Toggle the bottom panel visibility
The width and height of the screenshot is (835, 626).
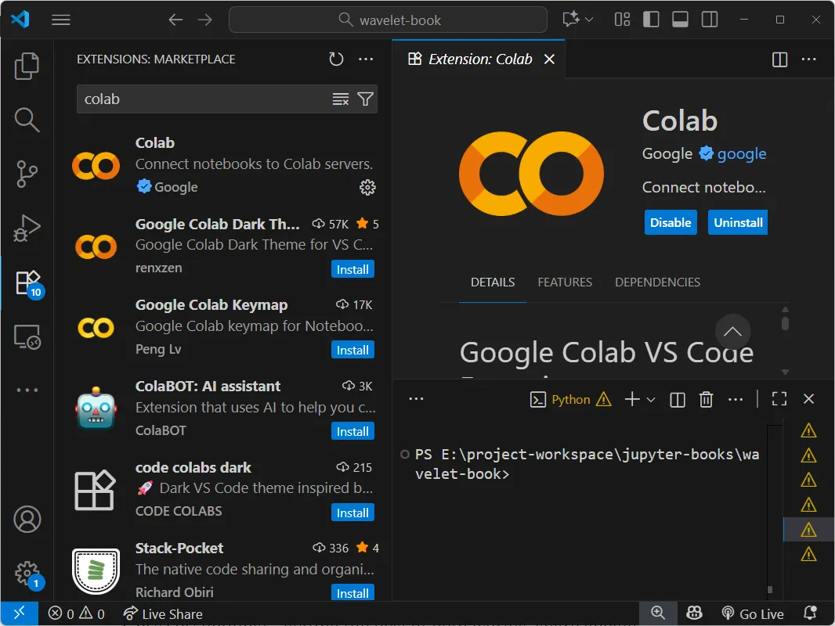coord(680,20)
